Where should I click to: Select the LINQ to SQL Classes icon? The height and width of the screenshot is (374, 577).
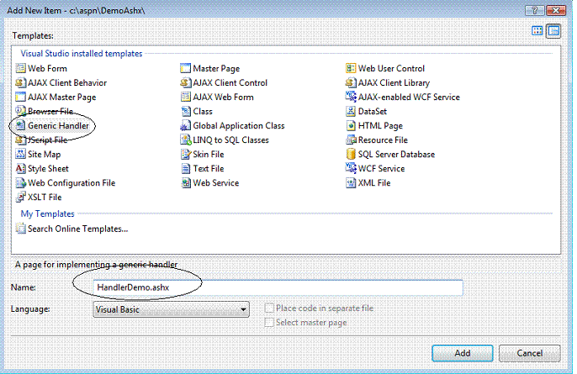[x=185, y=140]
